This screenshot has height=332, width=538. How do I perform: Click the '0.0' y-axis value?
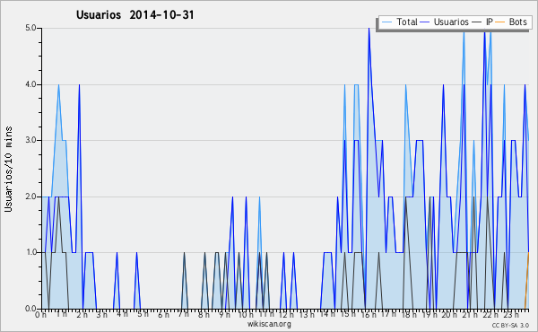(30, 309)
